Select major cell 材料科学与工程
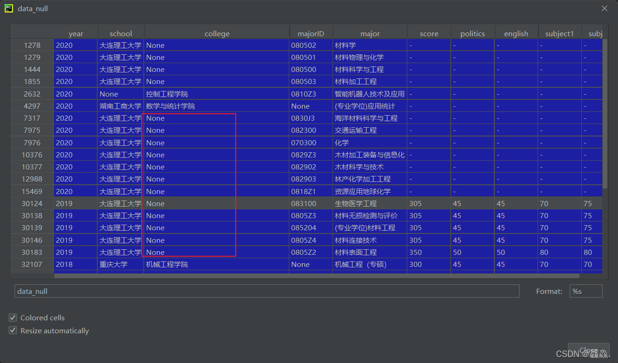 pyautogui.click(x=370, y=69)
